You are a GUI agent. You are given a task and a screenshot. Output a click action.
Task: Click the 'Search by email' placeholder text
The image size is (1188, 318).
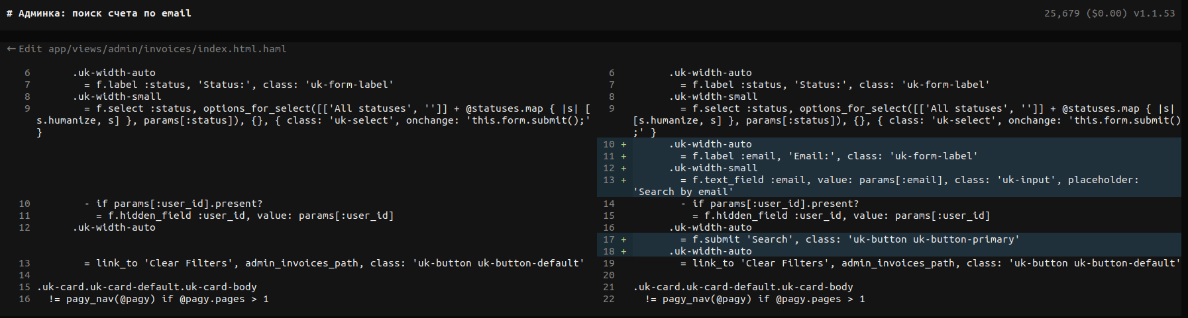point(683,192)
